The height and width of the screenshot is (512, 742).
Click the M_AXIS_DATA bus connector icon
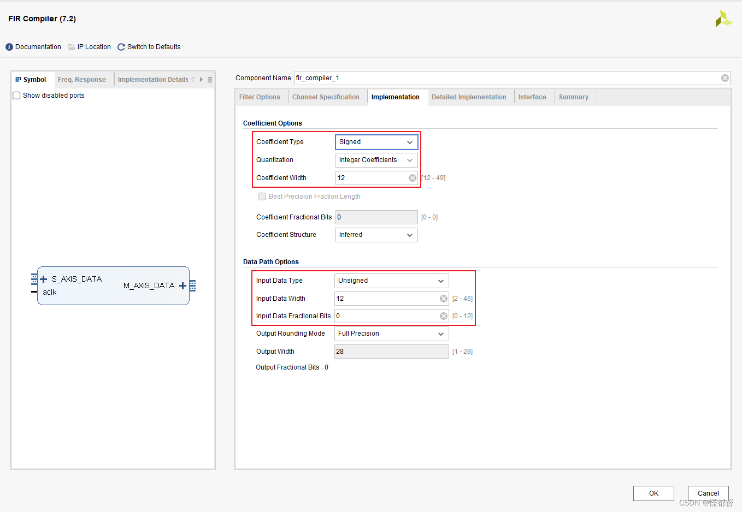click(x=192, y=285)
